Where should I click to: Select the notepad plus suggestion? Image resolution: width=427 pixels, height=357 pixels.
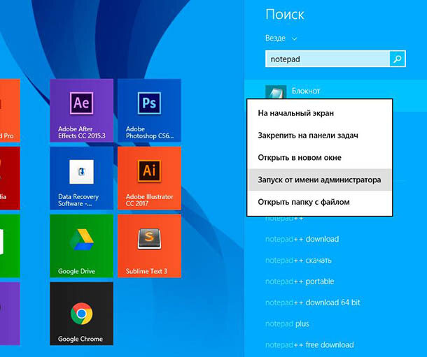coord(287,324)
